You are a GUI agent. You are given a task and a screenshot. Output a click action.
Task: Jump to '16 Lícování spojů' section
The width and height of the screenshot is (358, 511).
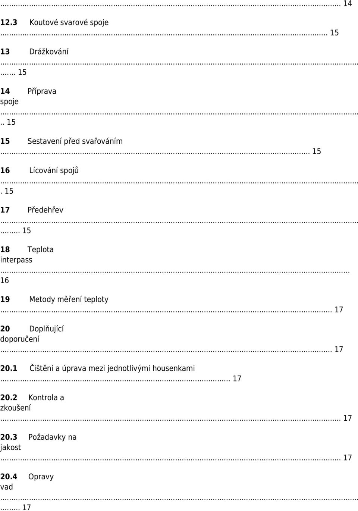pos(40,170)
